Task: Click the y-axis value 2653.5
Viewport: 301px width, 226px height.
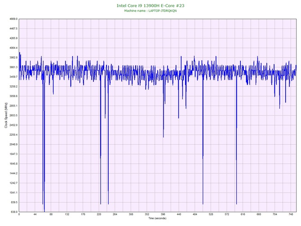Action: tap(13, 115)
